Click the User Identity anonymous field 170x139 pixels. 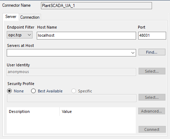pos(71,72)
